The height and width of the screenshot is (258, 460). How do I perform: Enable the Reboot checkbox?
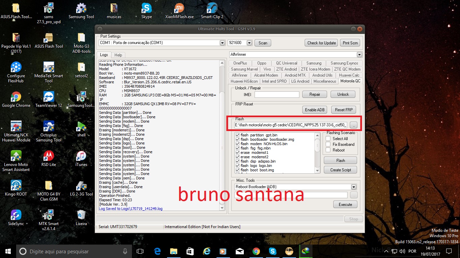(328, 150)
